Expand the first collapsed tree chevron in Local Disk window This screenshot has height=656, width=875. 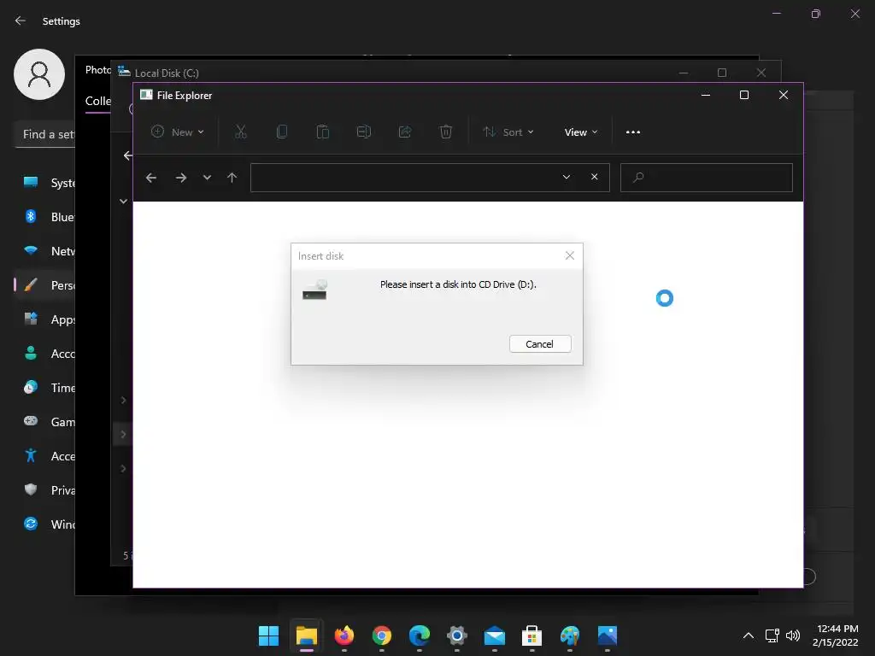[123, 401]
